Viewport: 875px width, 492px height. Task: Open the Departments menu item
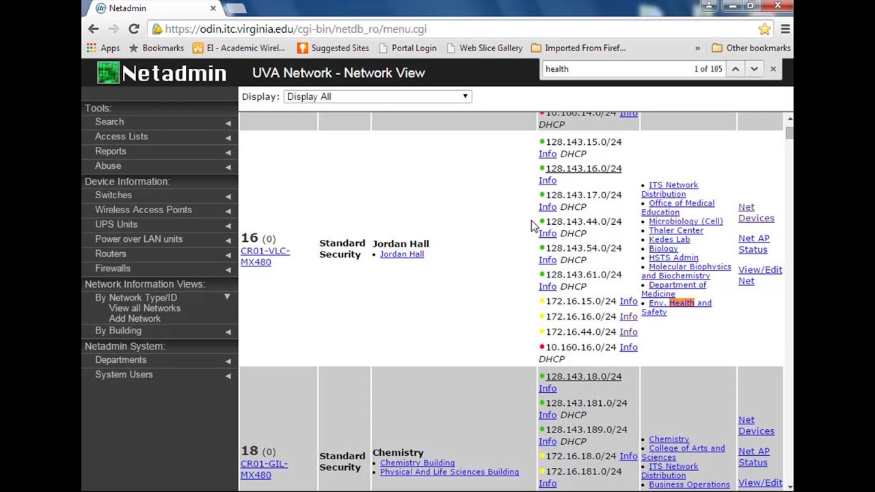click(x=121, y=359)
